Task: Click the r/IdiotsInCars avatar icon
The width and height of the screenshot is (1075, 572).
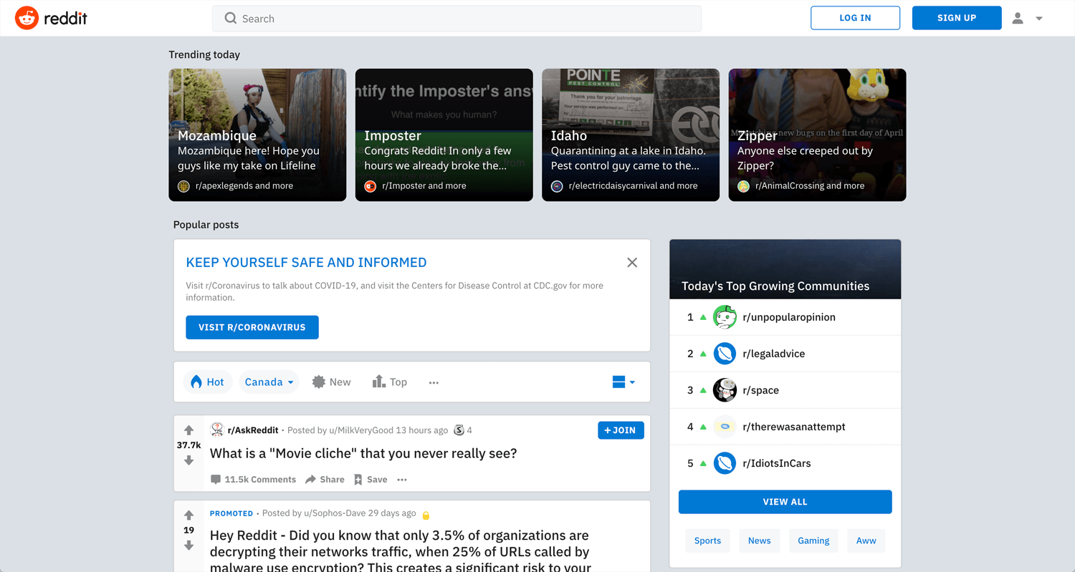Action: click(x=725, y=463)
